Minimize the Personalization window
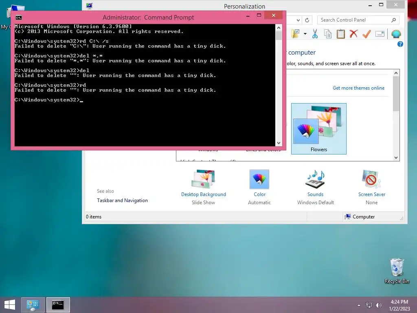The image size is (417, 313). pyautogui.click(x=370, y=5)
